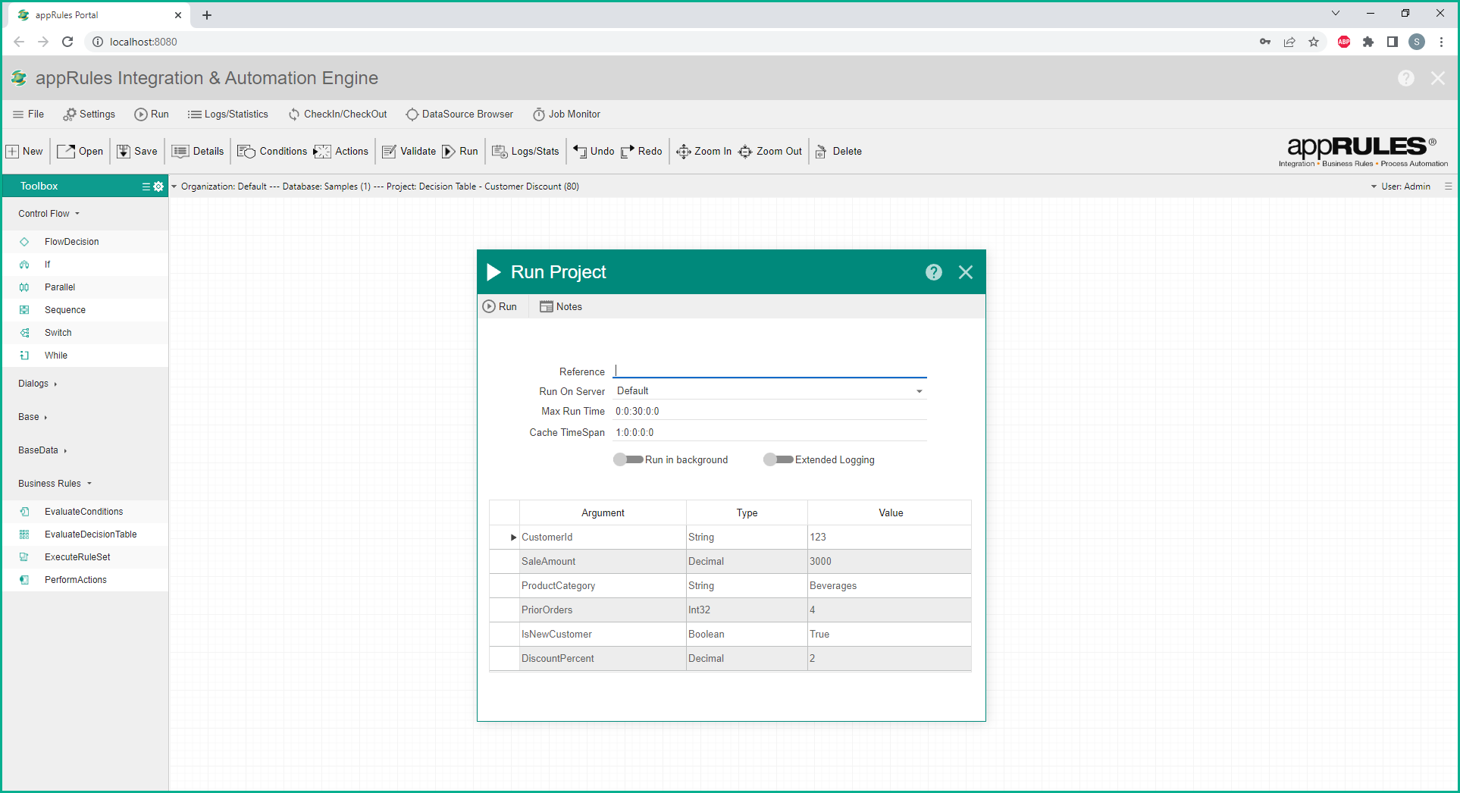Select the Switch toolbox activity

pos(85,333)
